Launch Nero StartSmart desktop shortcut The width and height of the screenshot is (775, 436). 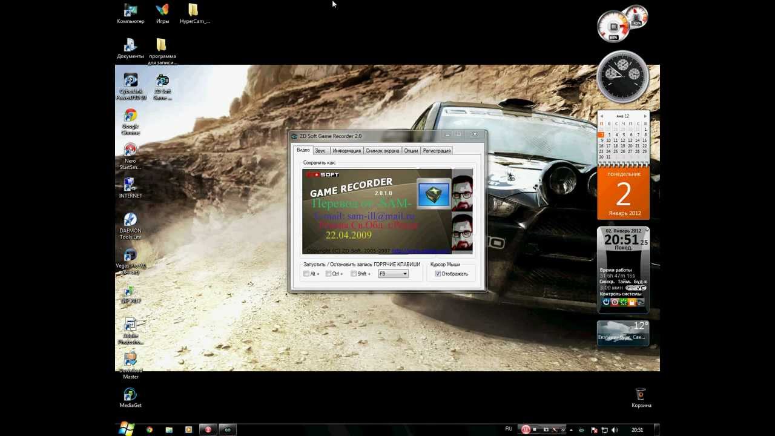(x=130, y=156)
